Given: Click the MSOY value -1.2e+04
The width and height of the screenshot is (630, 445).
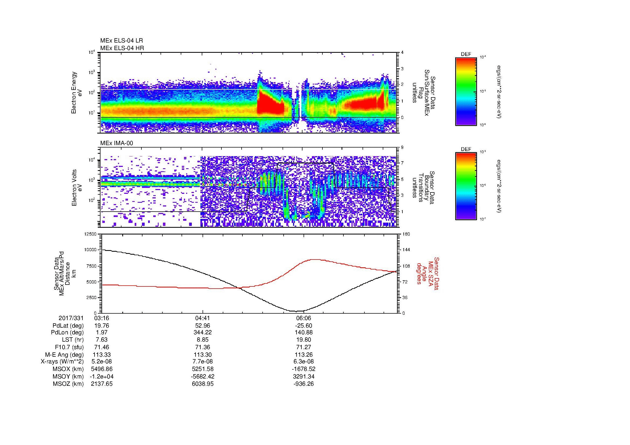Looking at the screenshot, I should click(x=102, y=376).
